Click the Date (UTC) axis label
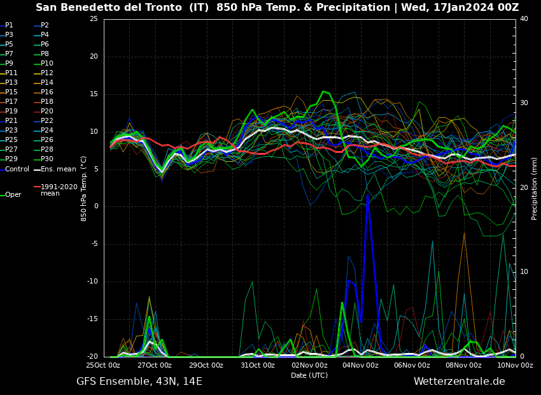The image size is (541, 395). (309, 375)
